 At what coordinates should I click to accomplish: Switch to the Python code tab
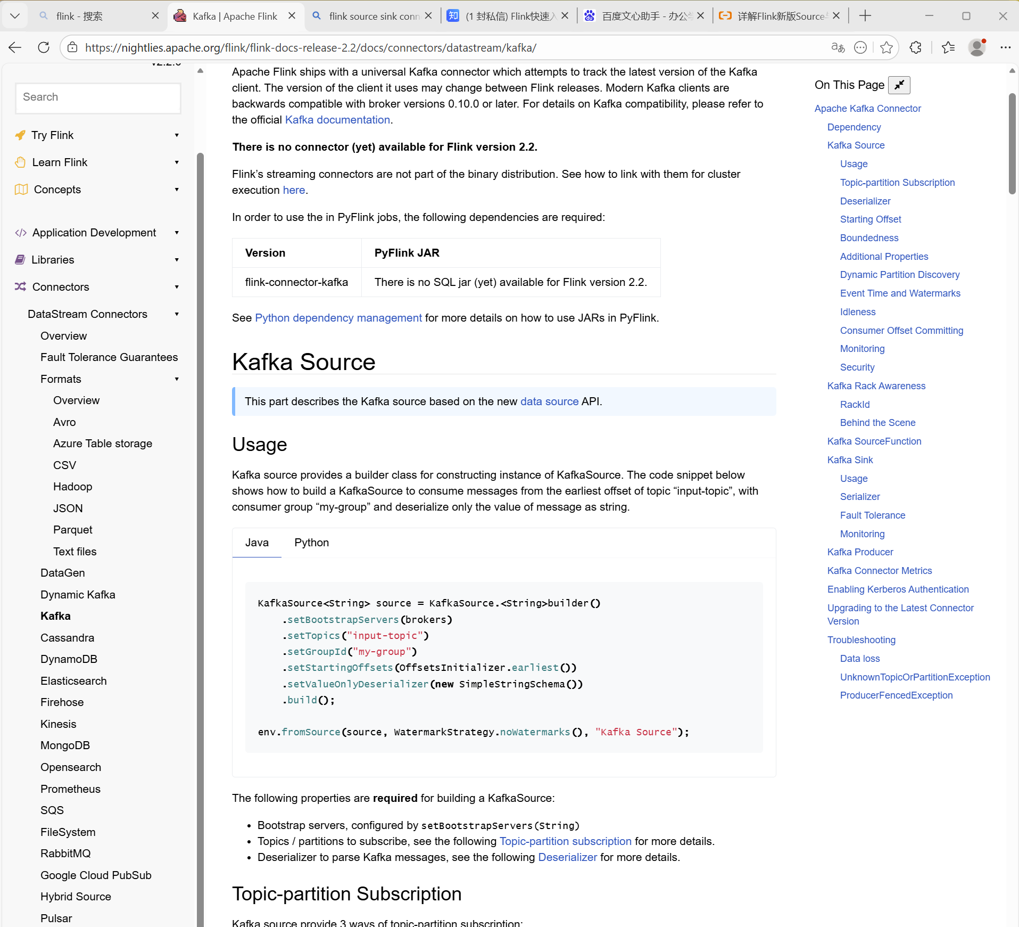point(312,543)
